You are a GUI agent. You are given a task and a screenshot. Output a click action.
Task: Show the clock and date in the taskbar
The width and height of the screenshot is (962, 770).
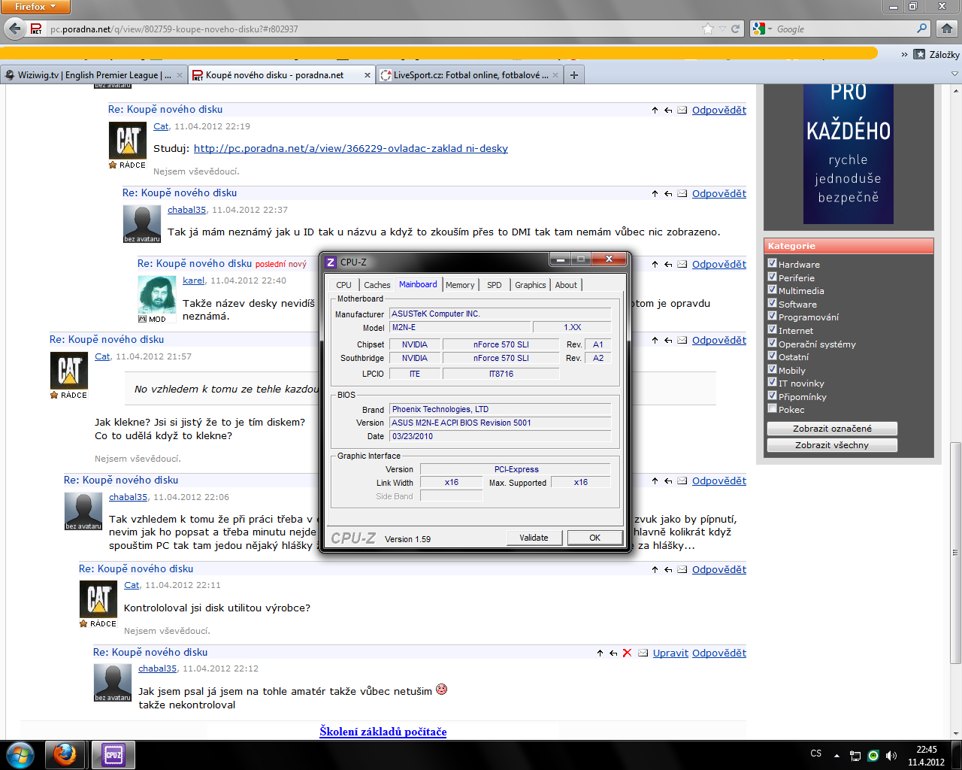(926, 755)
